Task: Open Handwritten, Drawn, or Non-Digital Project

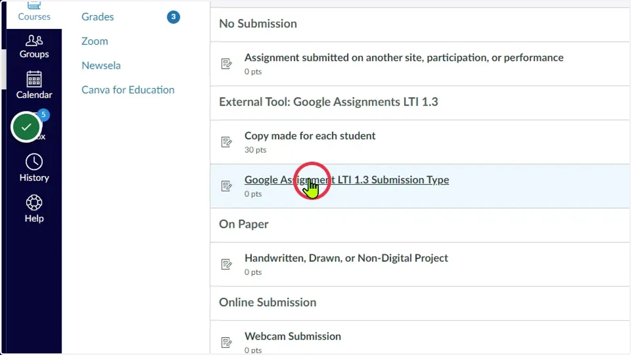Action: [346, 258]
